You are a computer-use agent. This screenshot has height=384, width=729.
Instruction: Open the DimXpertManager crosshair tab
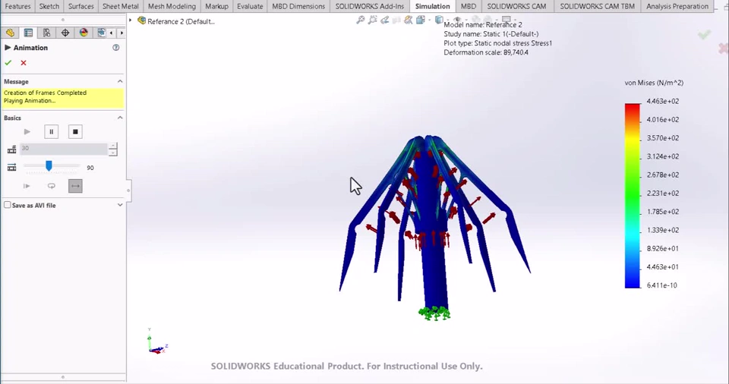[65, 33]
